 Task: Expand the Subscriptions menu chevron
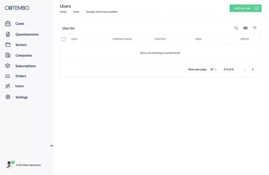[x=47, y=66]
